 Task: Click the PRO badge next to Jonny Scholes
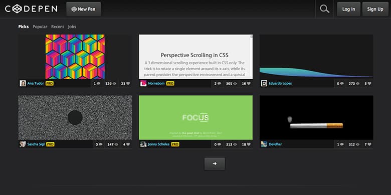175,144
